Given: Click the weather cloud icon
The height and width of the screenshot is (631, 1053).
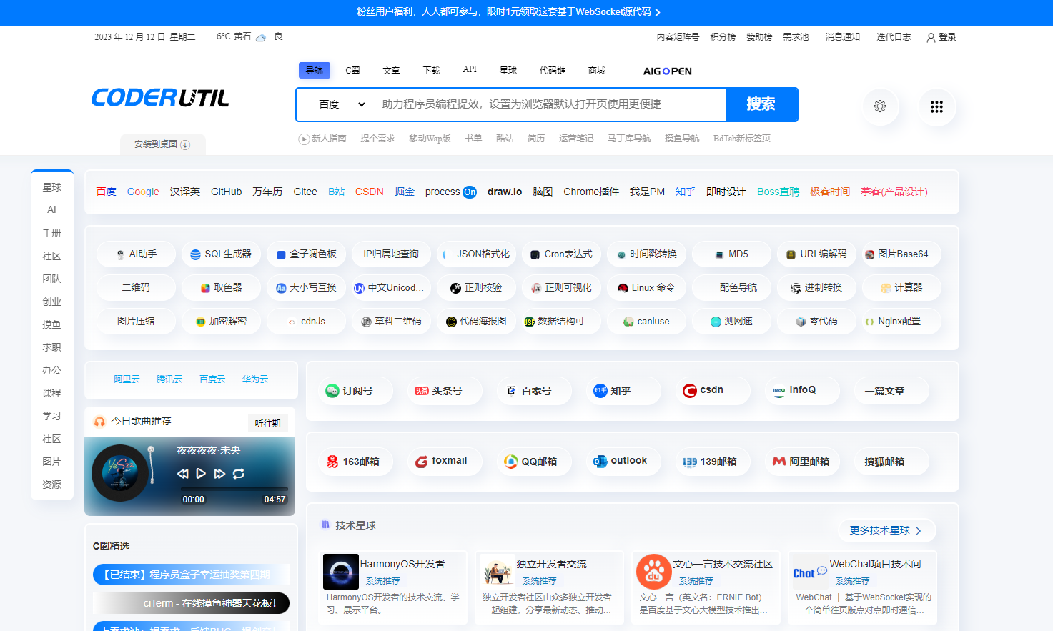Looking at the screenshot, I should [x=261, y=37].
